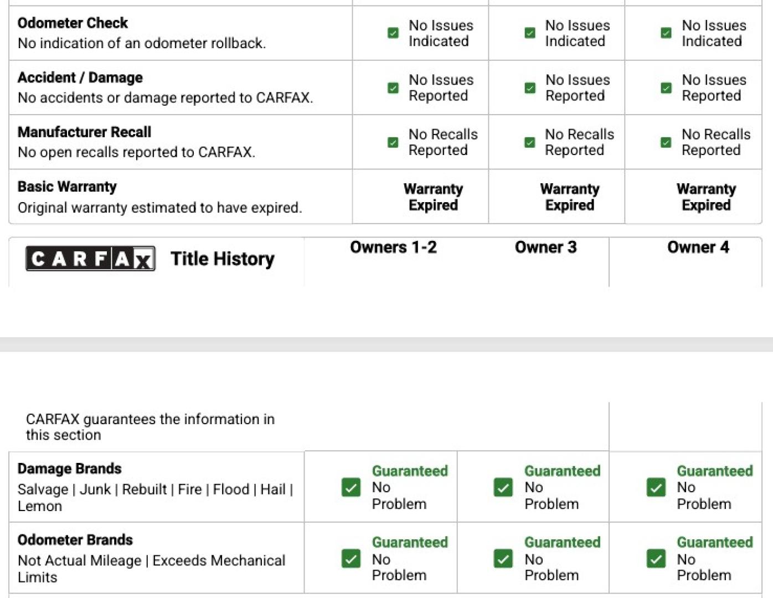Viewport: 773px width, 598px height.
Task: Click the Title History section heading
Action: tap(223, 259)
